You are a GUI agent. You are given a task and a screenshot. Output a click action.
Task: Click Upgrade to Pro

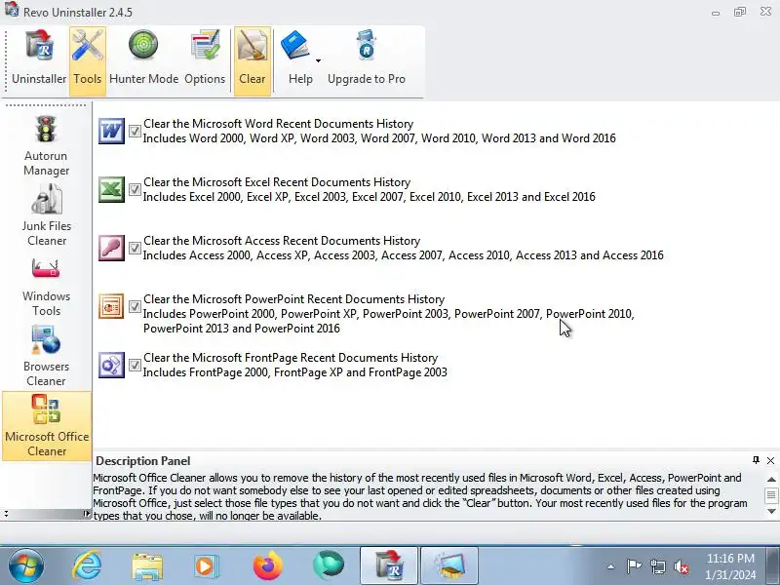pyautogui.click(x=367, y=59)
